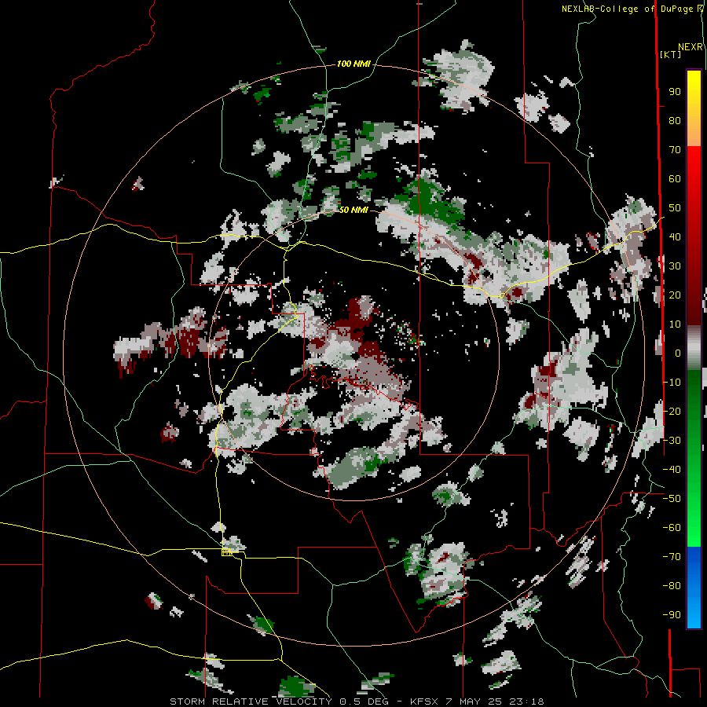Click the 80 value on velocity scale
The image size is (707, 707).
click(x=675, y=121)
